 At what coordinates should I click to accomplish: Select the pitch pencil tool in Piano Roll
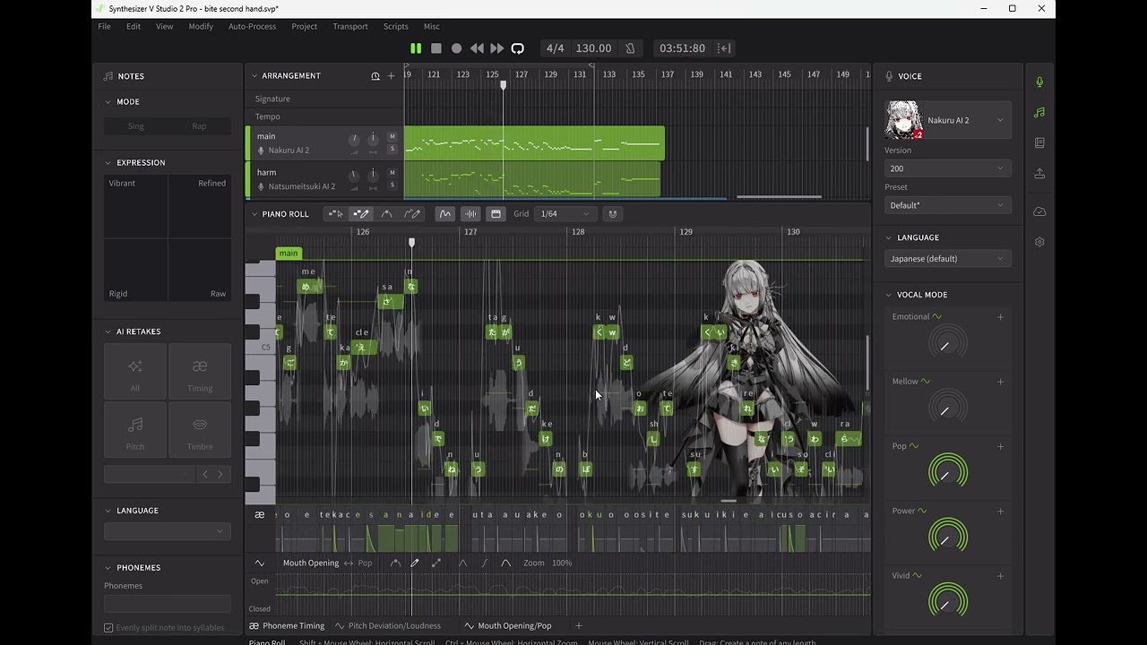(413, 214)
